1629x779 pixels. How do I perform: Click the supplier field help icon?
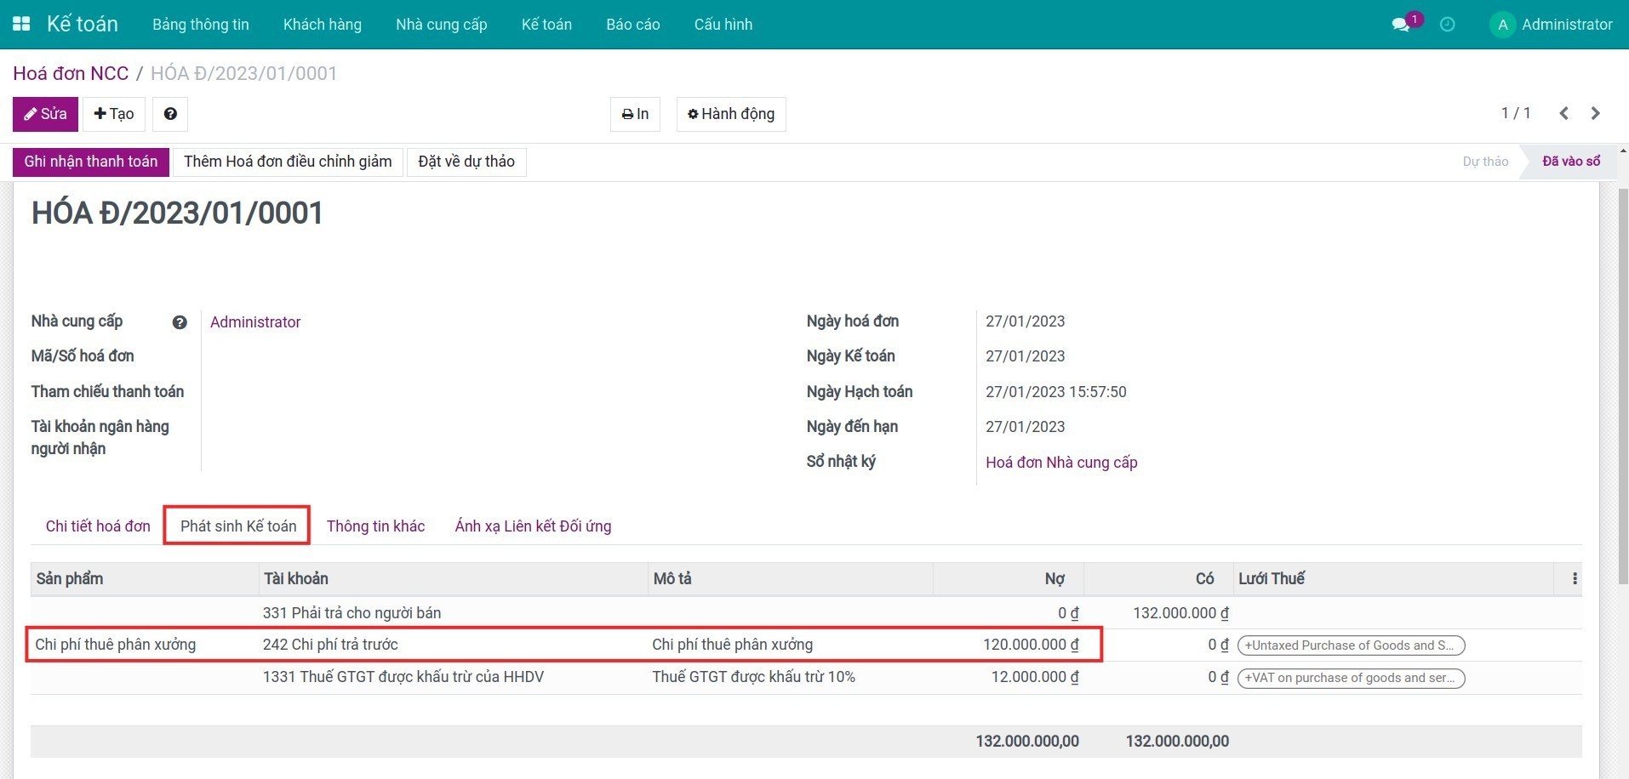[x=180, y=322]
